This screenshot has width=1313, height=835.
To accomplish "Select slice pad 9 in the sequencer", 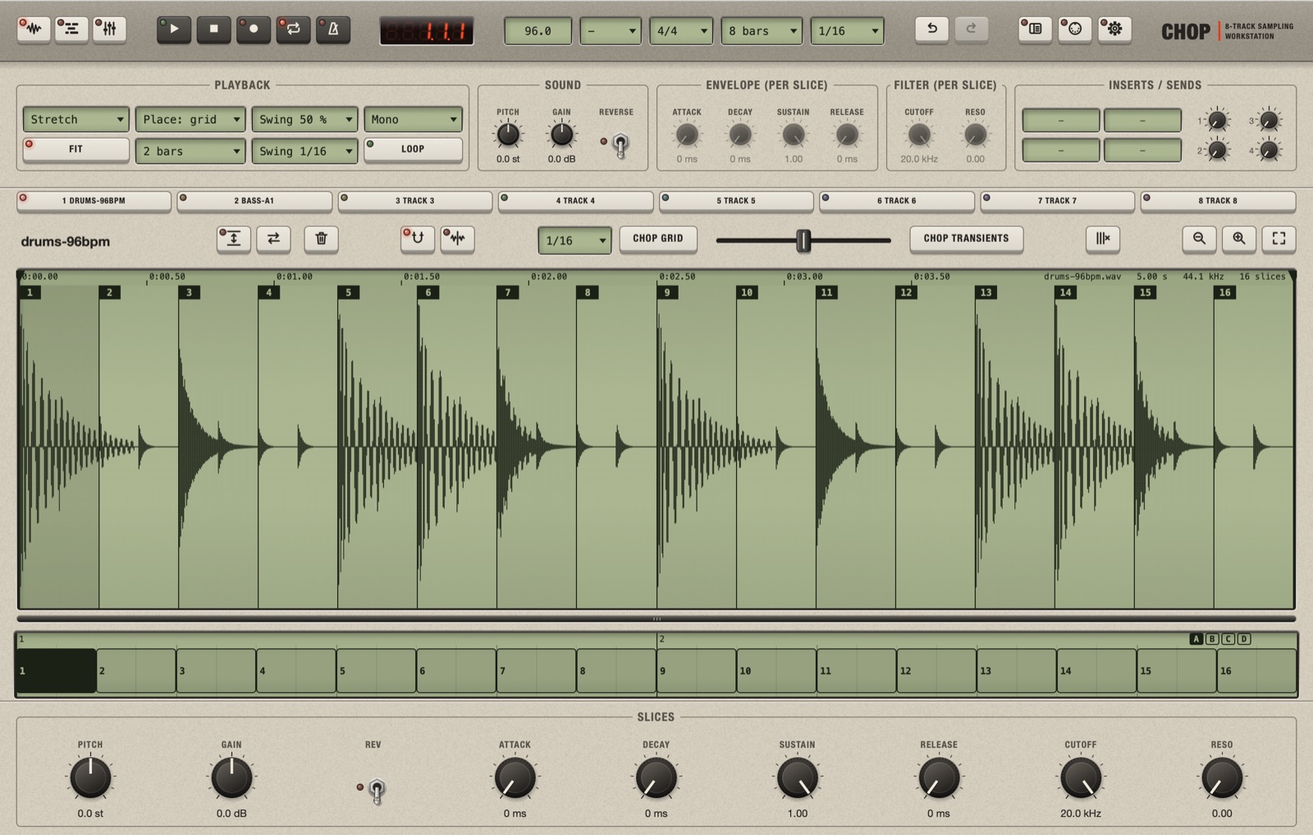I will (x=696, y=671).
